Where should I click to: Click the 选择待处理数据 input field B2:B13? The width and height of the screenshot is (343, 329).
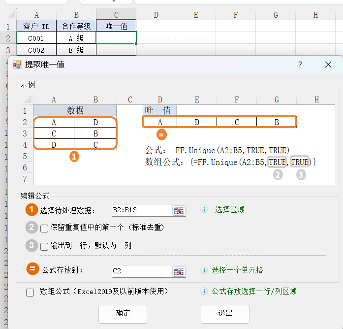pyautogui.click(x=140, y=210)
